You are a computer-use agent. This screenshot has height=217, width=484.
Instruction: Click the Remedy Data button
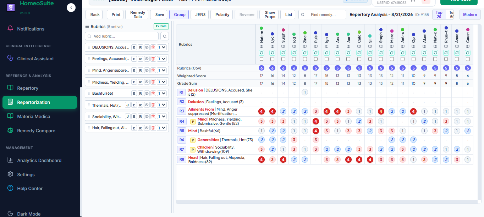tap(138, 15)
